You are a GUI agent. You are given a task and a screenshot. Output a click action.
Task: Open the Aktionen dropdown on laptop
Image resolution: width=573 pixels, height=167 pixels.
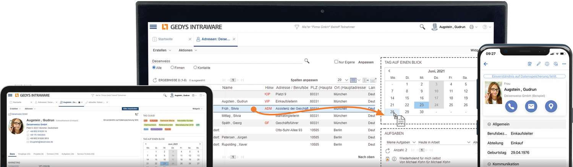pos(188,50)
